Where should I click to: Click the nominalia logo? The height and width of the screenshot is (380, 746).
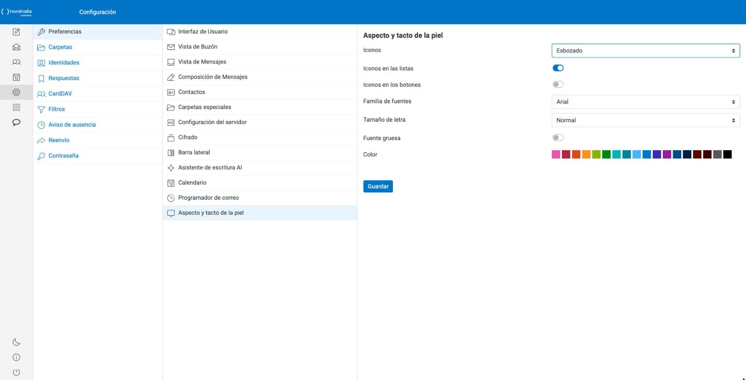[x=17, y=12]
